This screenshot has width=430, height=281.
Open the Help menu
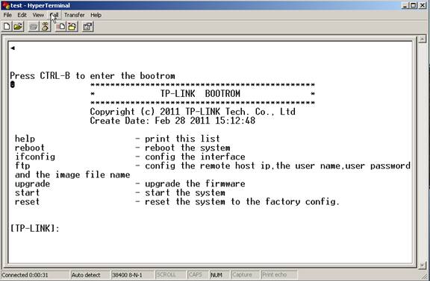[x=96, y=15]
